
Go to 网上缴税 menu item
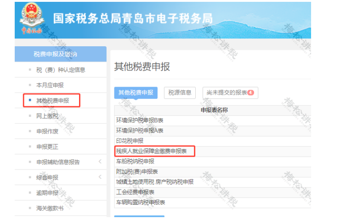tap(47, 116)
